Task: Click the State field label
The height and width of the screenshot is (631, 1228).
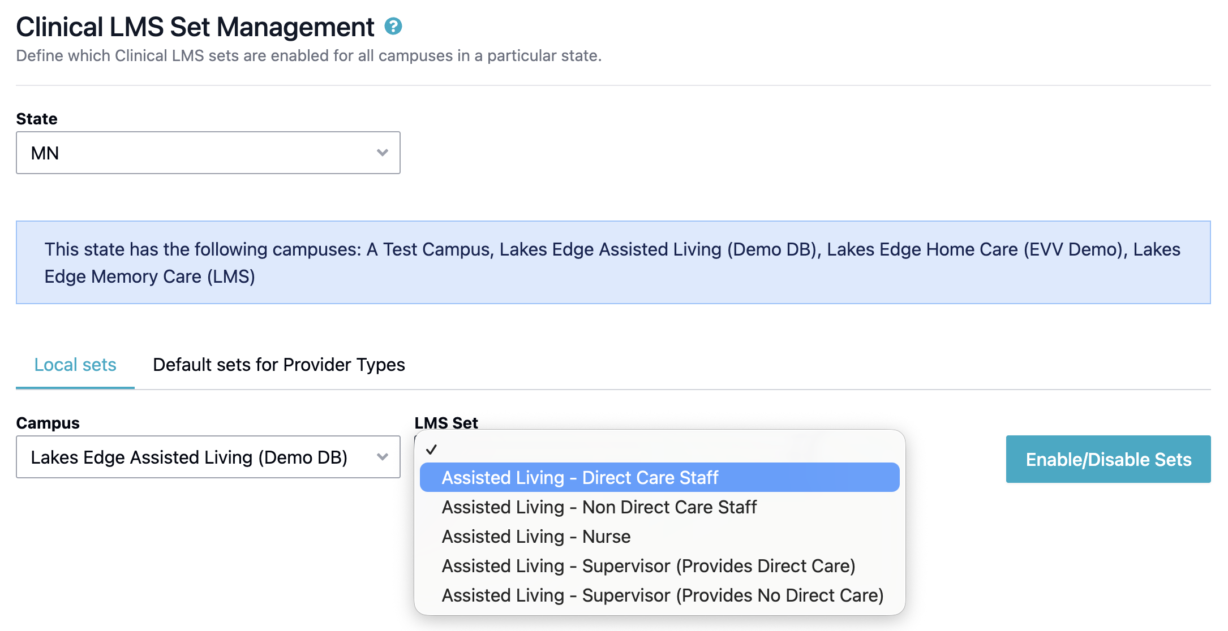Action: (37, 119)
